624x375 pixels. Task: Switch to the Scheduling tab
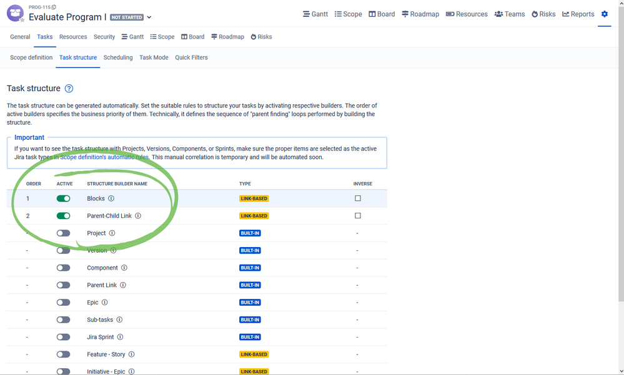(x=118, y=57)
